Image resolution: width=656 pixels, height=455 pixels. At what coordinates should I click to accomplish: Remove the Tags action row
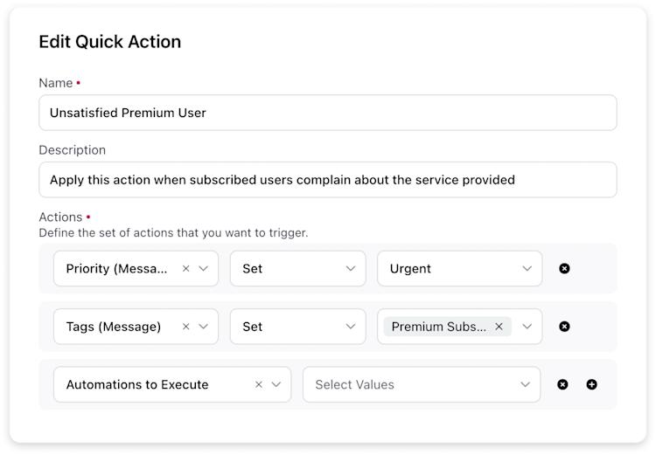tap(564, 327)
